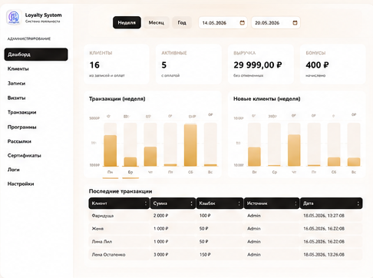This screenshot has width=373, height=278.
Task: Sort table by the Источник column header
Action: [x=272, y=204]
